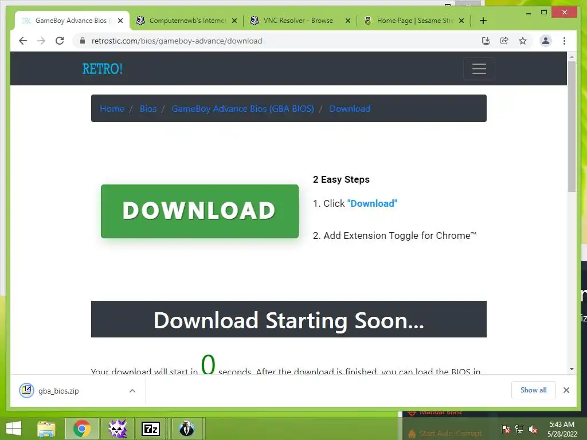Click Show all downloads button
587x440 pixels.
pyautogui.click(x=534, y=390)
